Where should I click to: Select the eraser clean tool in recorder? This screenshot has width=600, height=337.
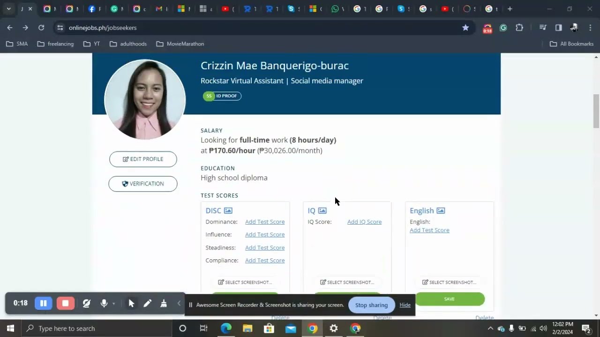[x=164, y=303]
